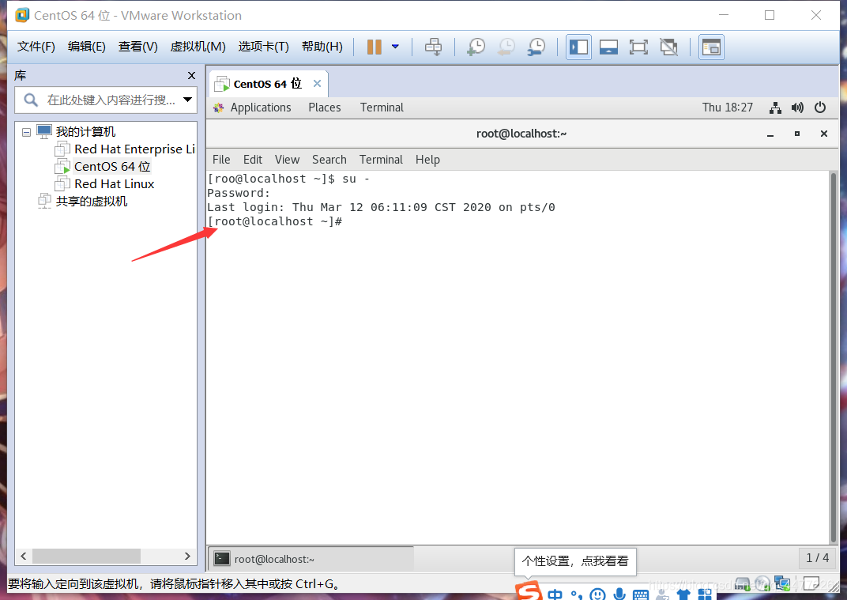
Task: Open the terminal Edit menu
Action: [x=253, y=160]
